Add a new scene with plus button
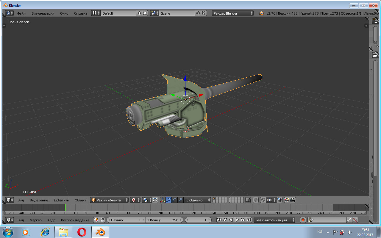381x238 pixels. tap(198, 13)
